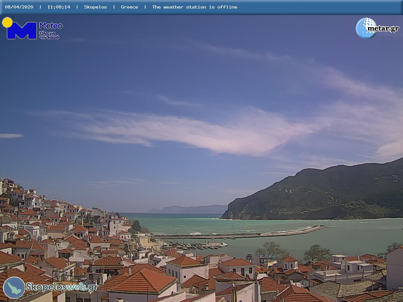Click the Greece country text
Screen dimensions: 403x302
(129, 7)
